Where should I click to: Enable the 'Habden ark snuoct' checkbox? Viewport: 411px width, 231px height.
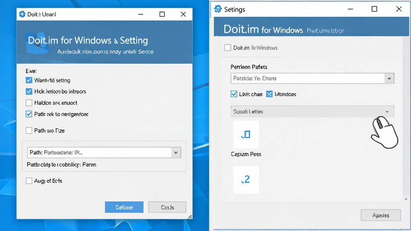tap(29, 103)
